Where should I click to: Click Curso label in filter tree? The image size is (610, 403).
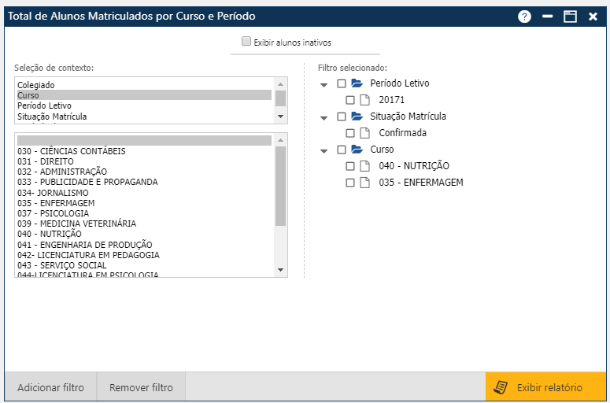[382, 150]
